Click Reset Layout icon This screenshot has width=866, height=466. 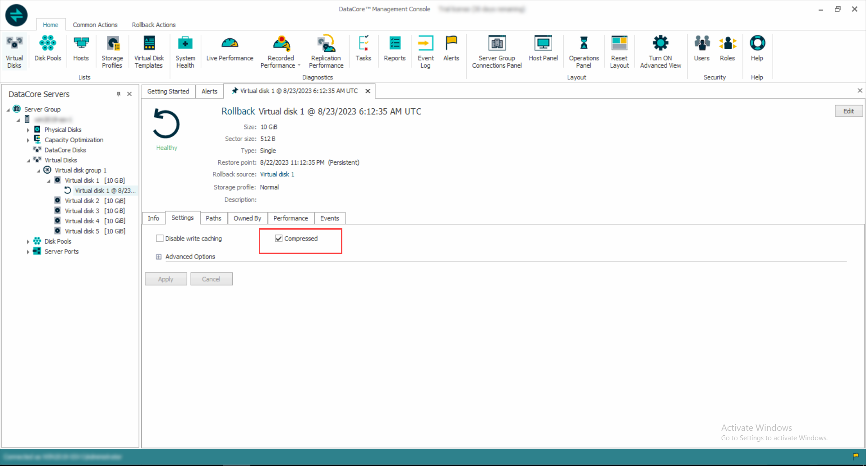pos(619,51)
